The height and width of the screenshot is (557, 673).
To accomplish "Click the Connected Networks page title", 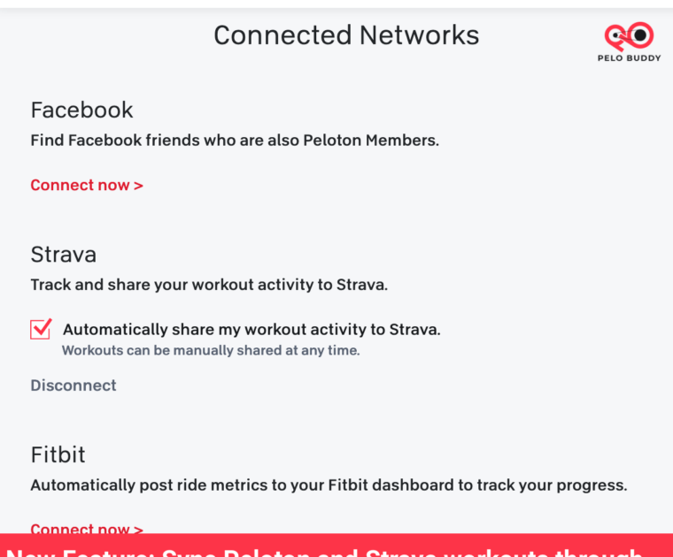I will coord(346,35).
